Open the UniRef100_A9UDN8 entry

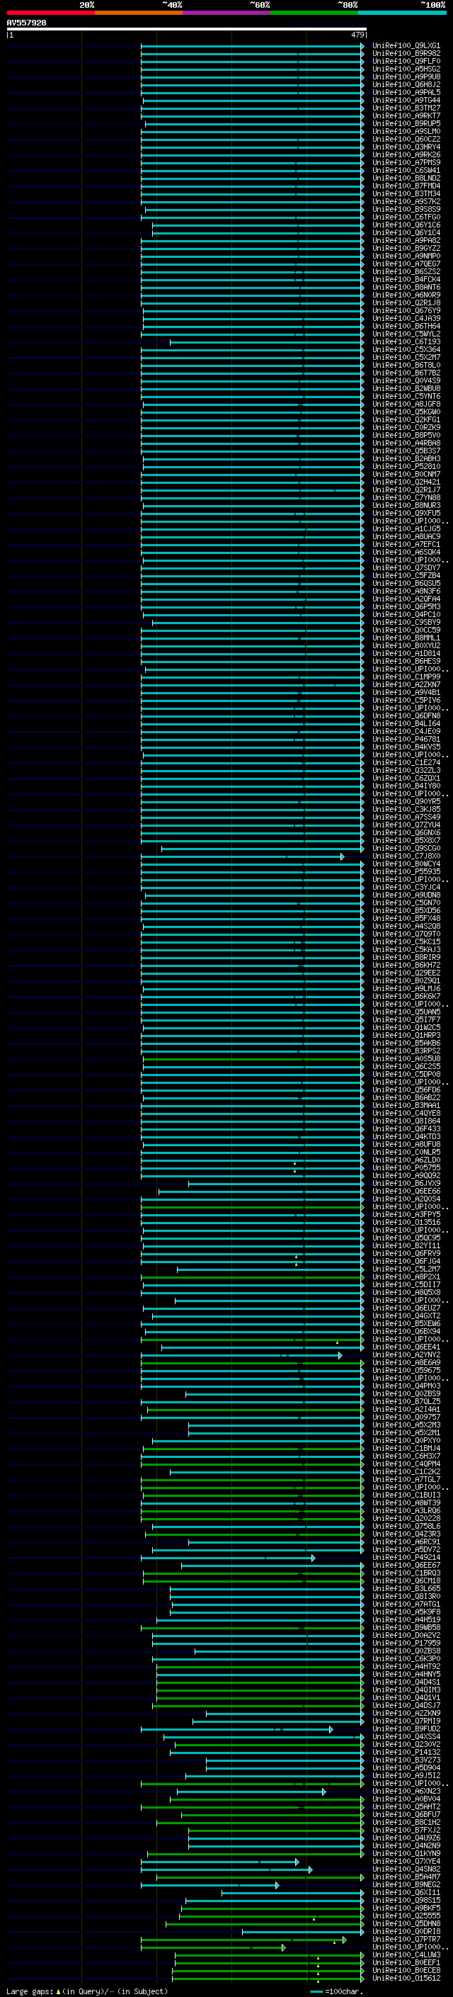(x=406, y=895)
